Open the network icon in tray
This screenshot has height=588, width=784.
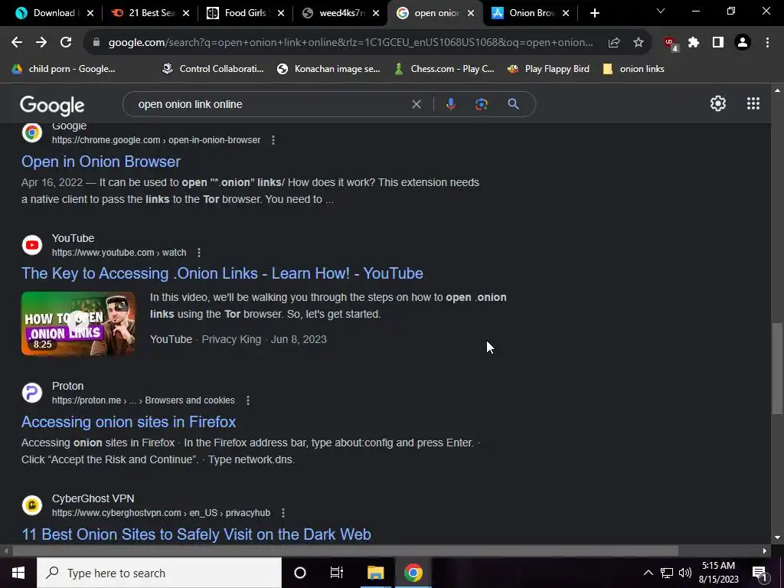pyautogui.click(x=667, y=573)
